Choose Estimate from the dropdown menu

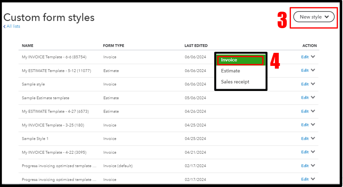coord(230,71)
